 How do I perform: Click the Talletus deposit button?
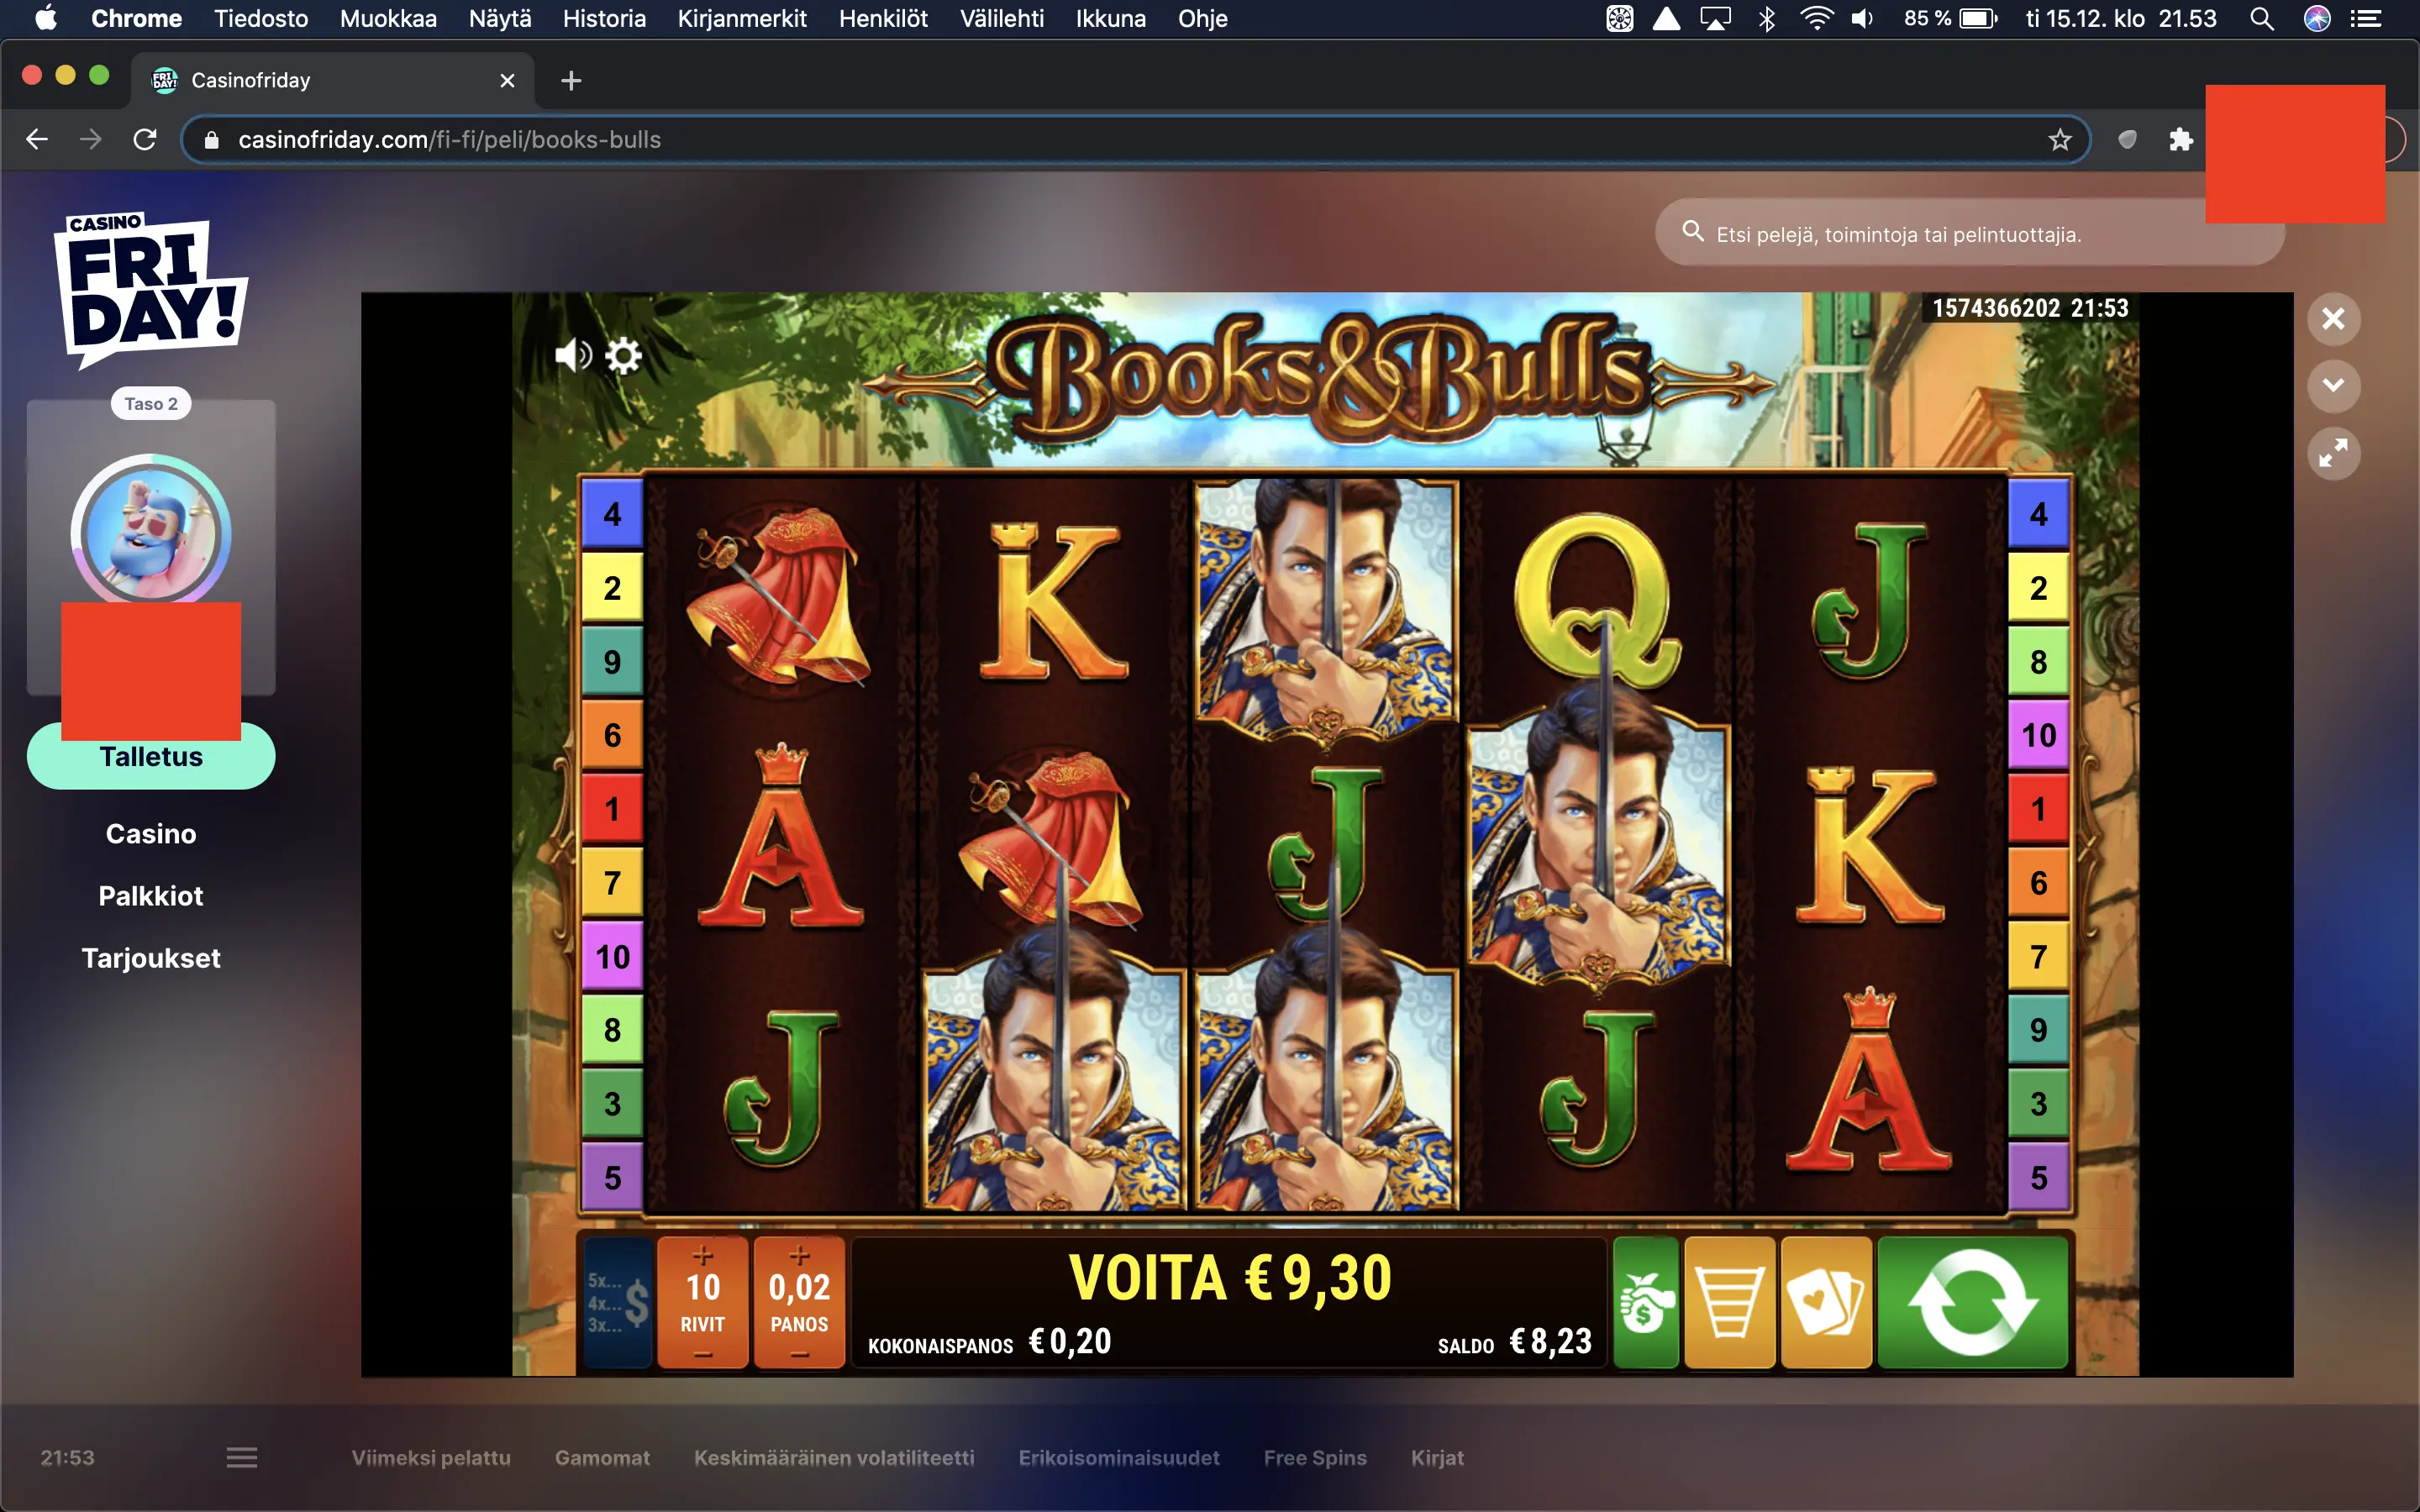point(151,757)
